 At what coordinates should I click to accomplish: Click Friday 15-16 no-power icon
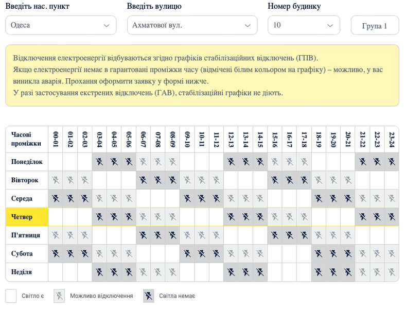pyautogui.click(x=275, y=235)
